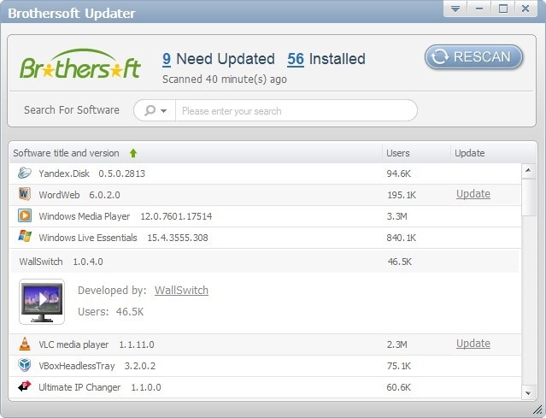
Task: Click the Brothersoft logo
Action: click(x=80, y=64)
